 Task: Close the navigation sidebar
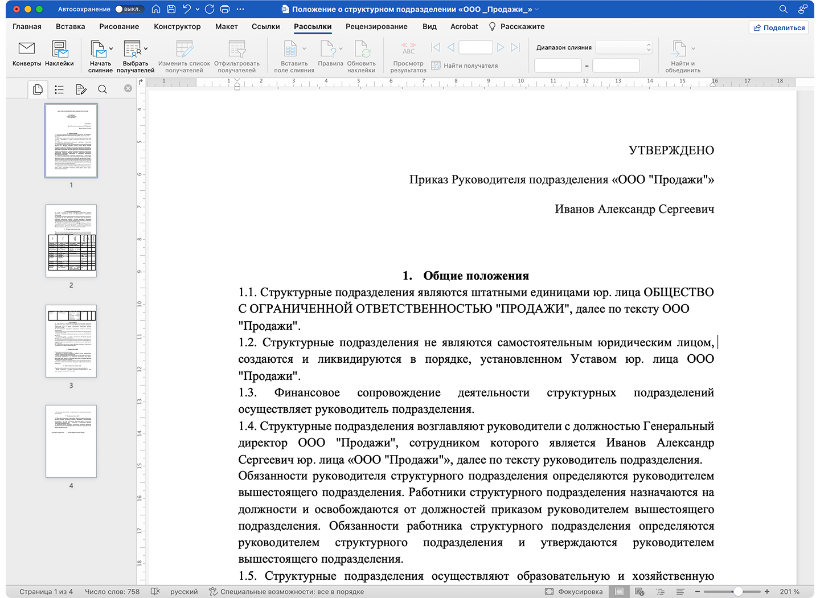click(128, 88)
